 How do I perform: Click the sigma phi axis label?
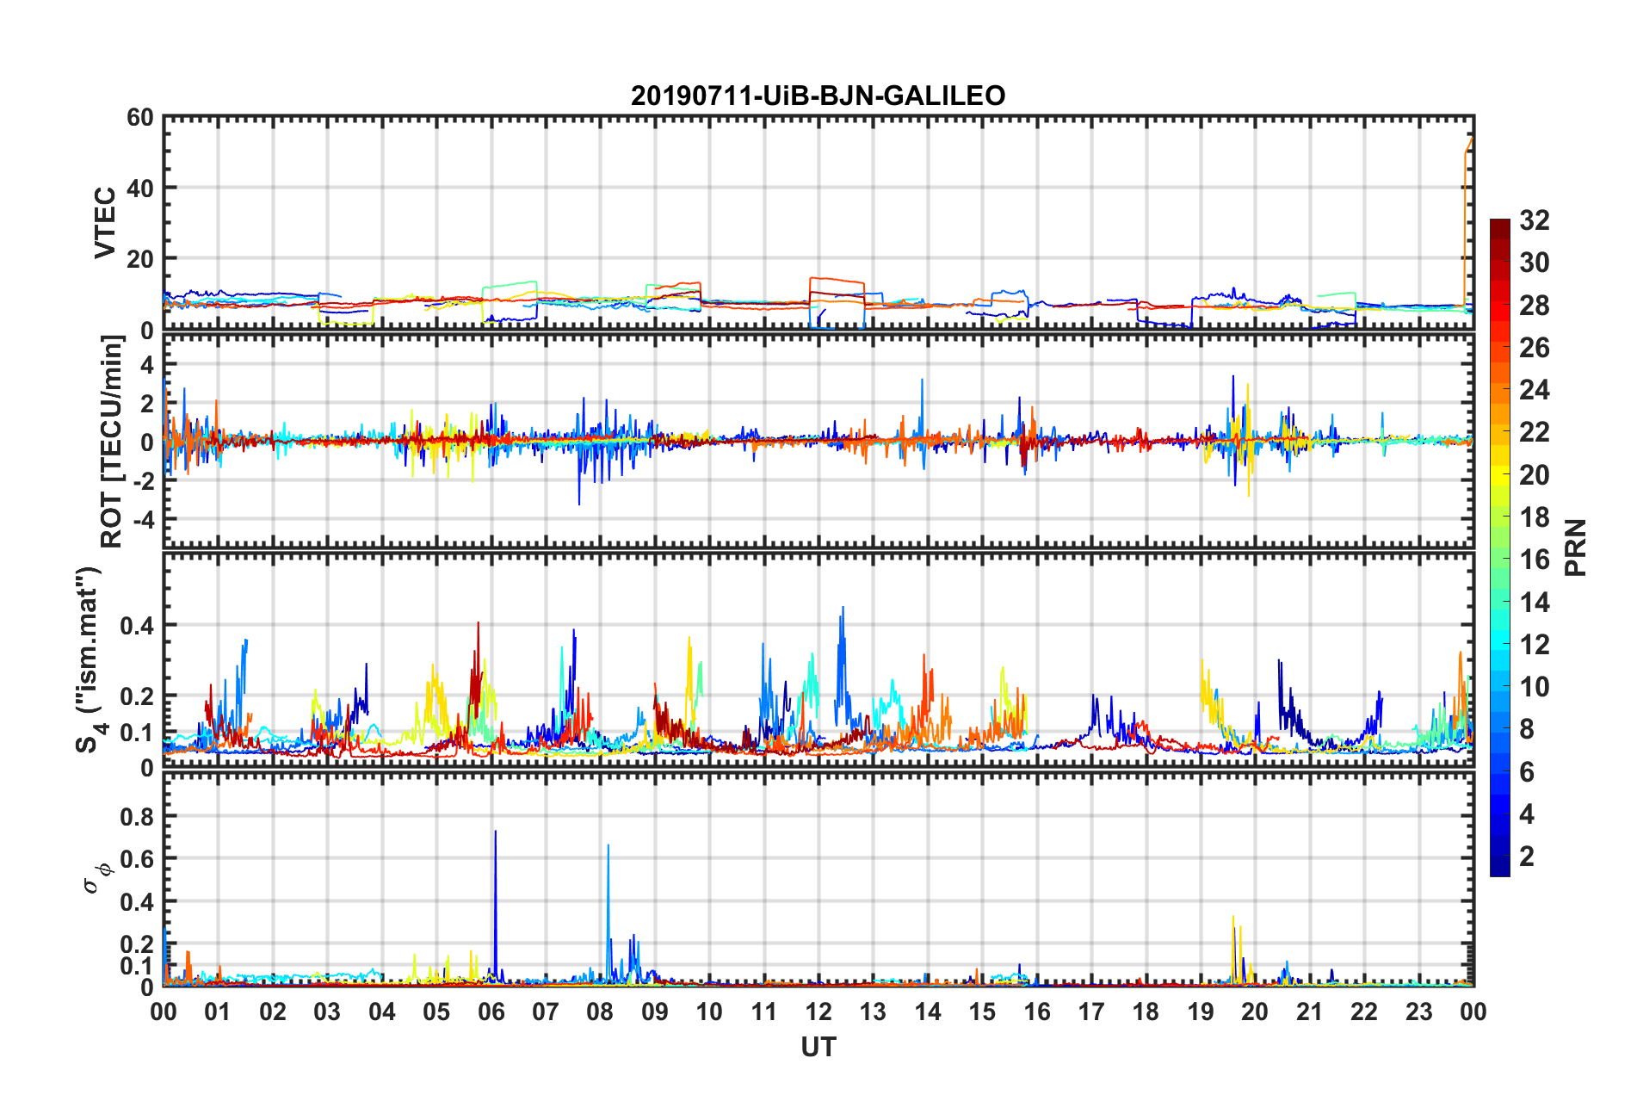click(97, 879)
